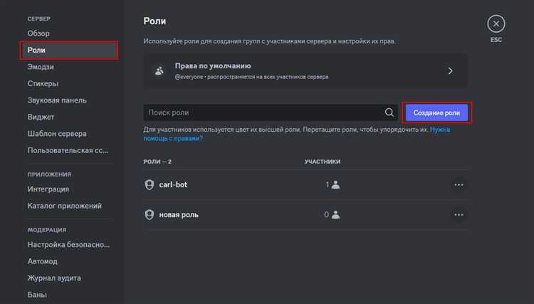The width and height of the screenshot is (534, 304).
Task: Select the carl-bot role row
Action: (235, 184)
